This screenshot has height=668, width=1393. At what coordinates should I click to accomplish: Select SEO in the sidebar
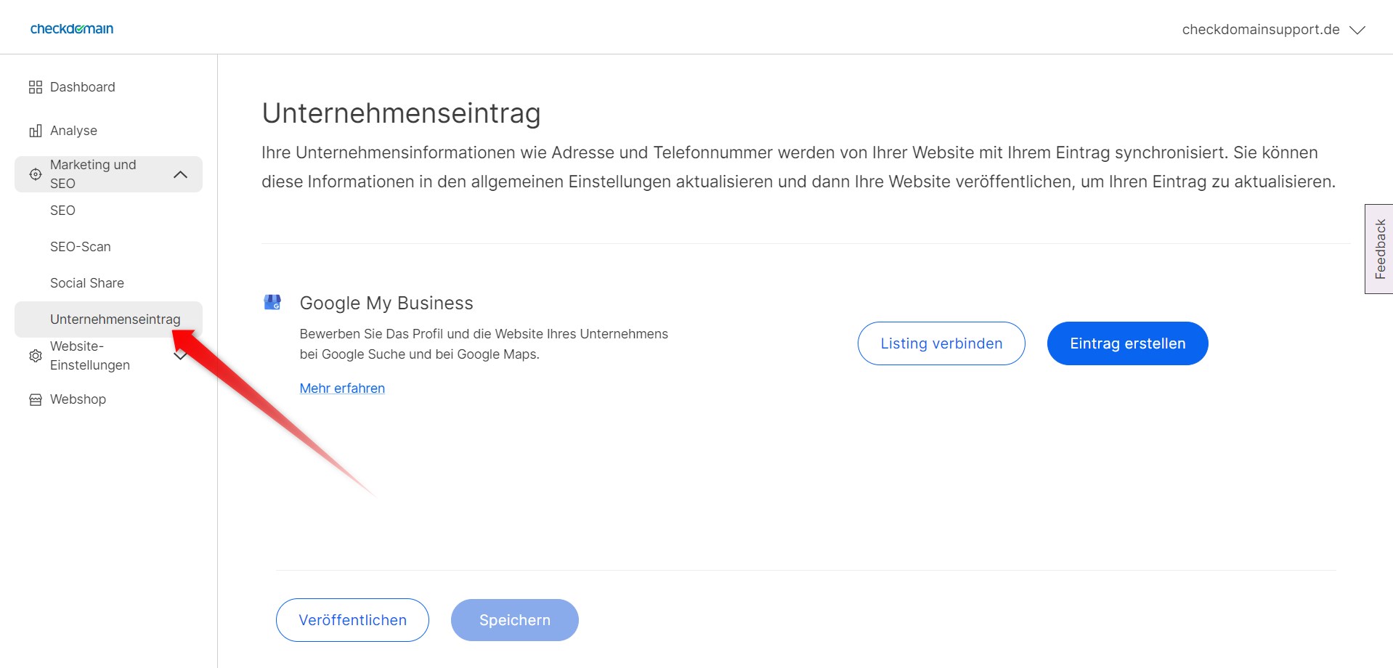click(62, 211)
